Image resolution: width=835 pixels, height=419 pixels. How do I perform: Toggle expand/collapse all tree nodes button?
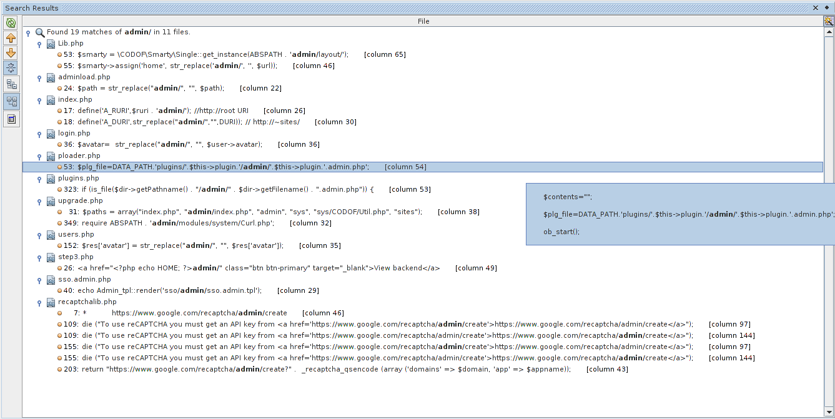tap(11, 68)
